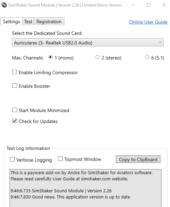Image resolution: width=170 pixels, height=207 pixels.
Task: Tick the Enable Booster checkbox
Action: (15, 86)
